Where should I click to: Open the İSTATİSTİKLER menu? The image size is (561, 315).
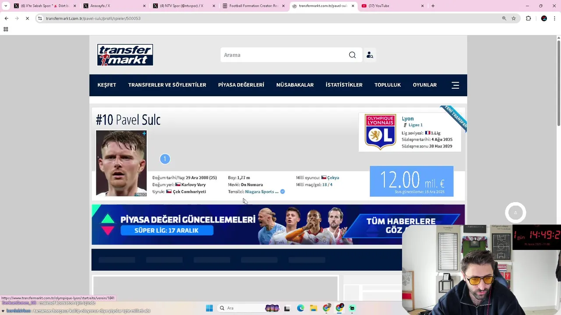(344, 85)
